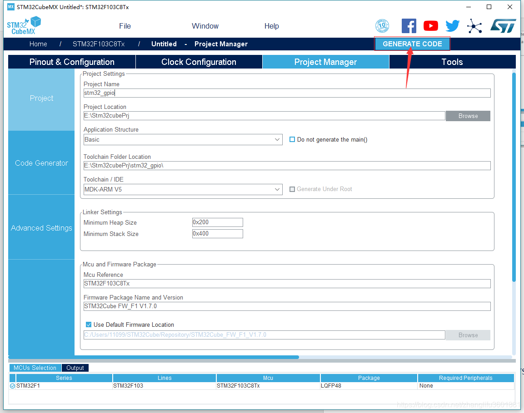Screen dimensions: 524x413
Task: Click the checkmark icon beside STM32F1 row
Action: (x=12, y=386)
